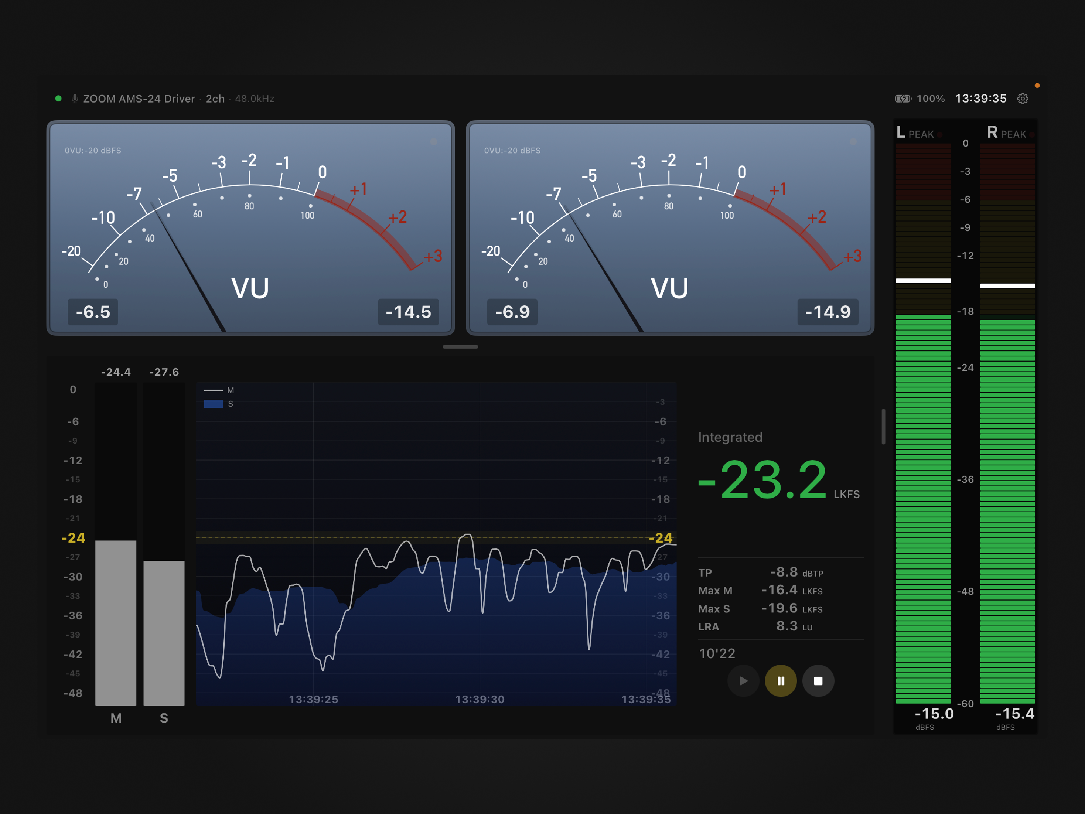
Task: Click the 48.0kHz sample rate label
Action: [x=255, y=99]
